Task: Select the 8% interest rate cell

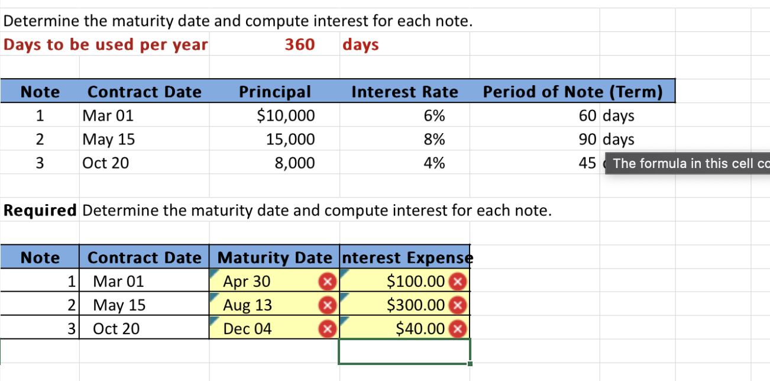Action: point(405,139)
